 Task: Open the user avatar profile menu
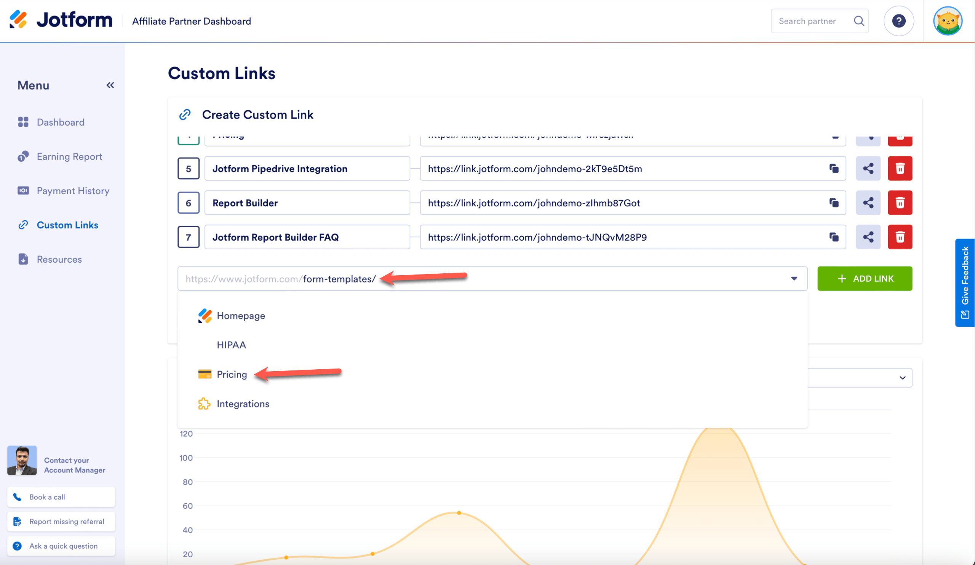[x=947, y=21]
